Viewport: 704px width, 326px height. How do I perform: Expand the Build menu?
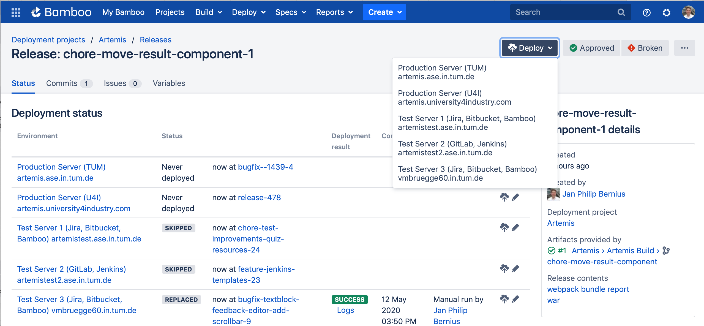coord(209,12)
